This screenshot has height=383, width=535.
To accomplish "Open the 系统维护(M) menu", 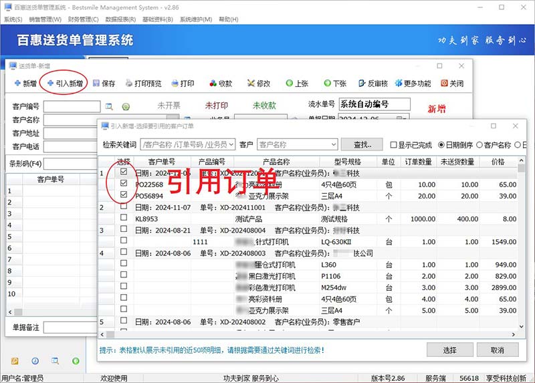I will [196, 19].
